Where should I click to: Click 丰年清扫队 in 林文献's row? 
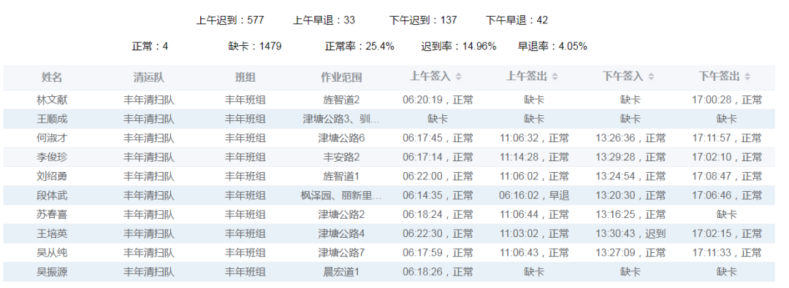149,99
